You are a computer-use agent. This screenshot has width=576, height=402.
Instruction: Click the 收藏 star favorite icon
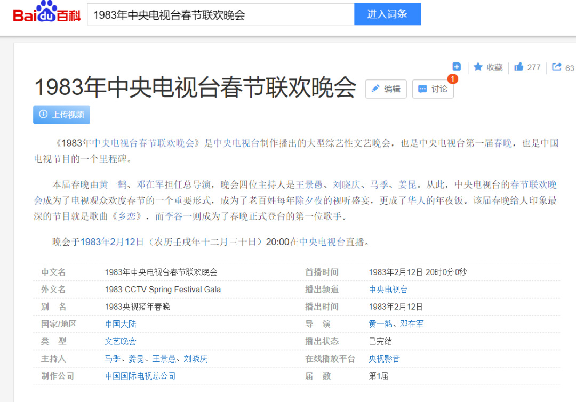click(478, 67)
